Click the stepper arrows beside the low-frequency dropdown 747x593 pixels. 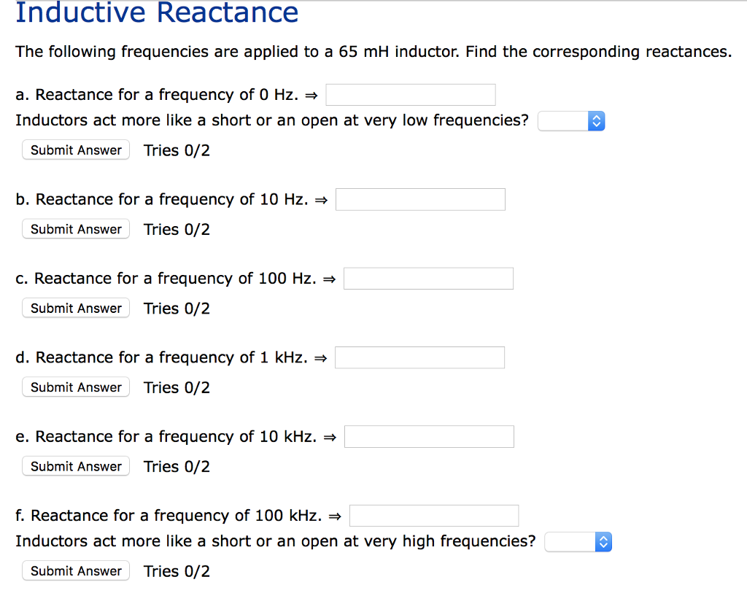point(596,120)
